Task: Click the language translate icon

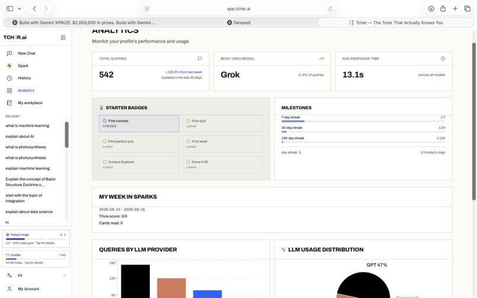Action: [x=9, y=276]
